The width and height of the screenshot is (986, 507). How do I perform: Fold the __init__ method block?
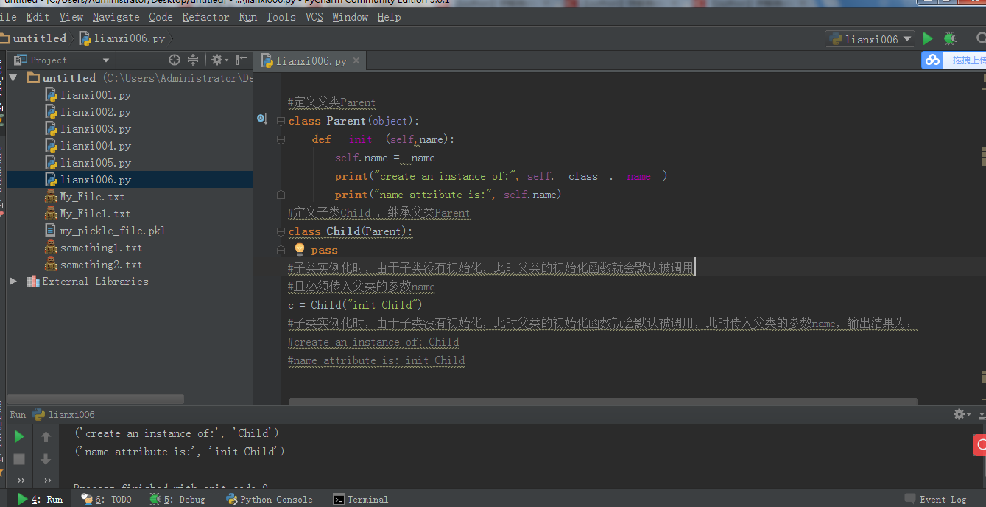pos(281,139)
